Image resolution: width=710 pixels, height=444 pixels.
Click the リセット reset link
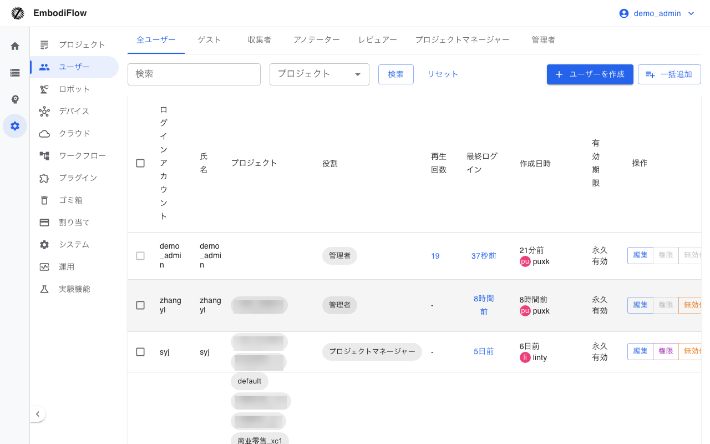click(x=443, y=74)
